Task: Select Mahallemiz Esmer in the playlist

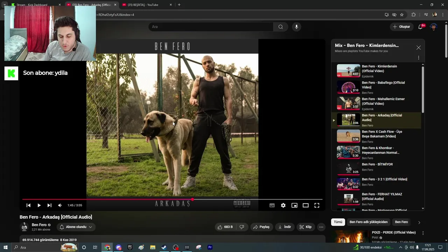Action: [376, 104]
